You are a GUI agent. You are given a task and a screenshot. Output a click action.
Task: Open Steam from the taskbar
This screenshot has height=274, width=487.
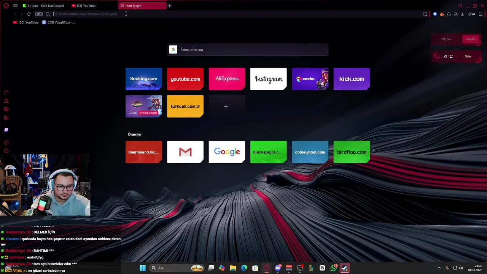click(344, 268)
